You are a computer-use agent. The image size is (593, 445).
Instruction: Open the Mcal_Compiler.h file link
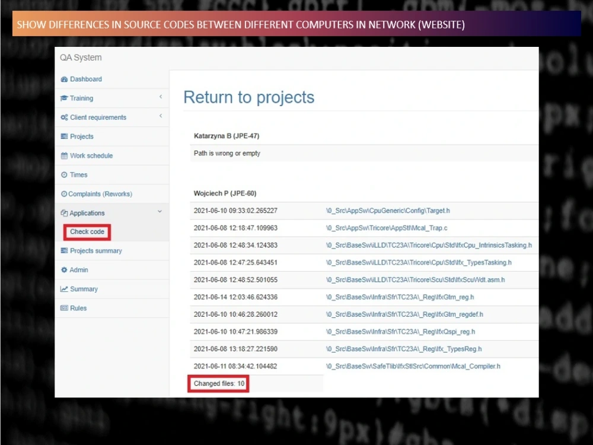coord(413,366)
